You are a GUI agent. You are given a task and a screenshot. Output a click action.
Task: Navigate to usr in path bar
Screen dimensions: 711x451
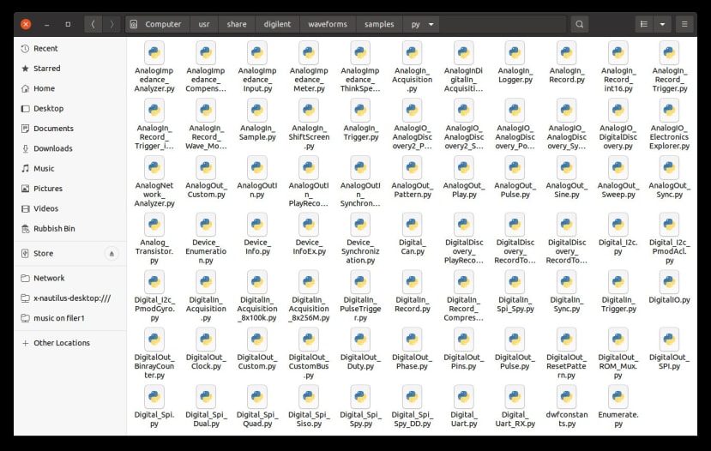[x=204, y=24]
